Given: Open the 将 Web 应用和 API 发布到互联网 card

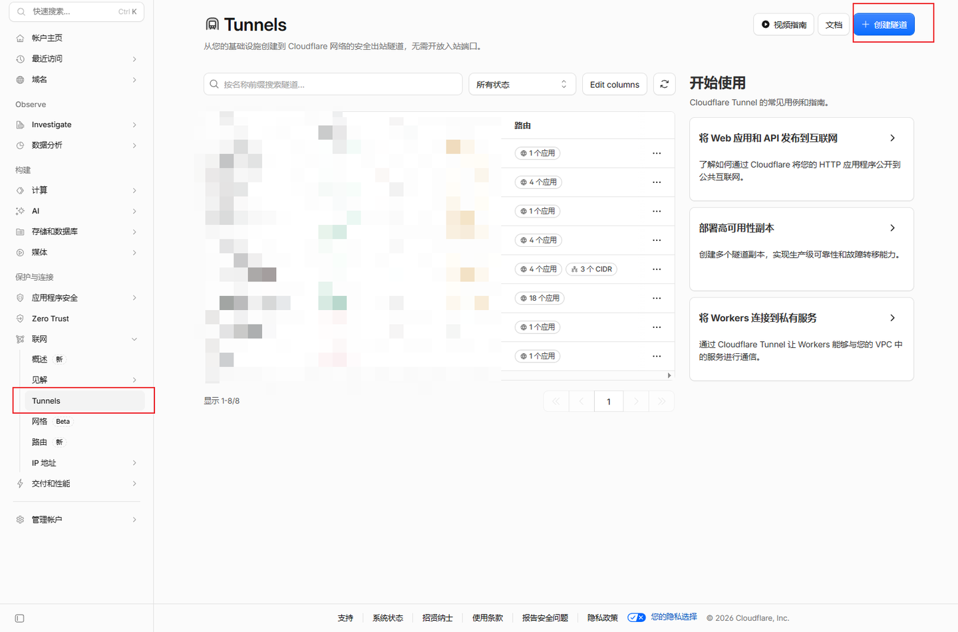Looking at the screenshot, I should click(x=802, y=159).
